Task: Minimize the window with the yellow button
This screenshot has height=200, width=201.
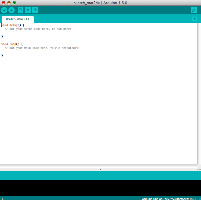Action: 9,3
